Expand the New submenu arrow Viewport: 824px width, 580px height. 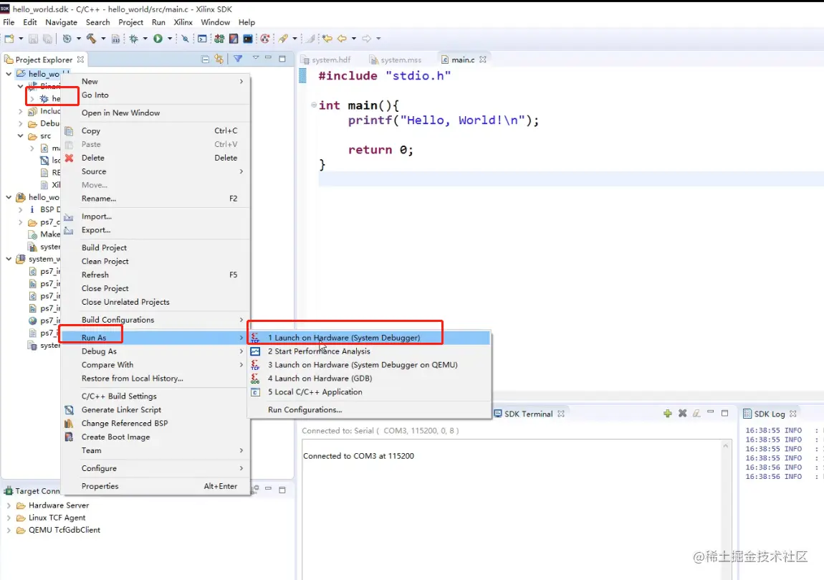[241, 82]
